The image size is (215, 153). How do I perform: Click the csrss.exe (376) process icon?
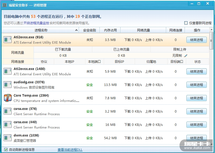[7, 111]
